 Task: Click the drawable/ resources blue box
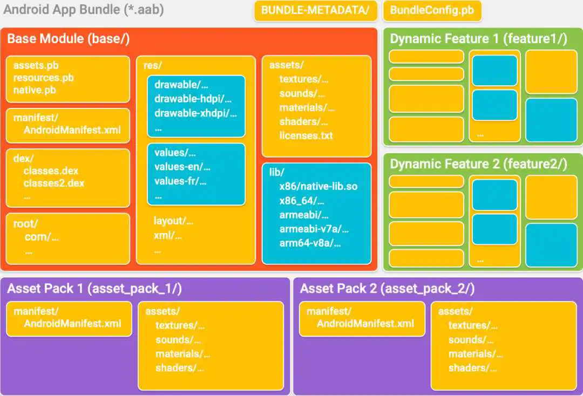196,107
